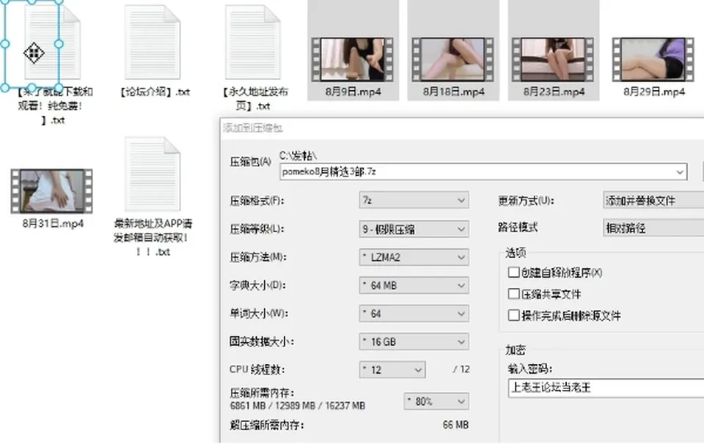Click the 8月18日.mp4 filename label
Image resolution: width=704 pixels, height=444 pixels.
coord(453,92)
